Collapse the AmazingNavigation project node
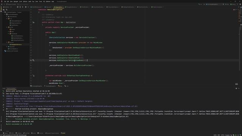242x136 pixels. [x=5, y=14]
